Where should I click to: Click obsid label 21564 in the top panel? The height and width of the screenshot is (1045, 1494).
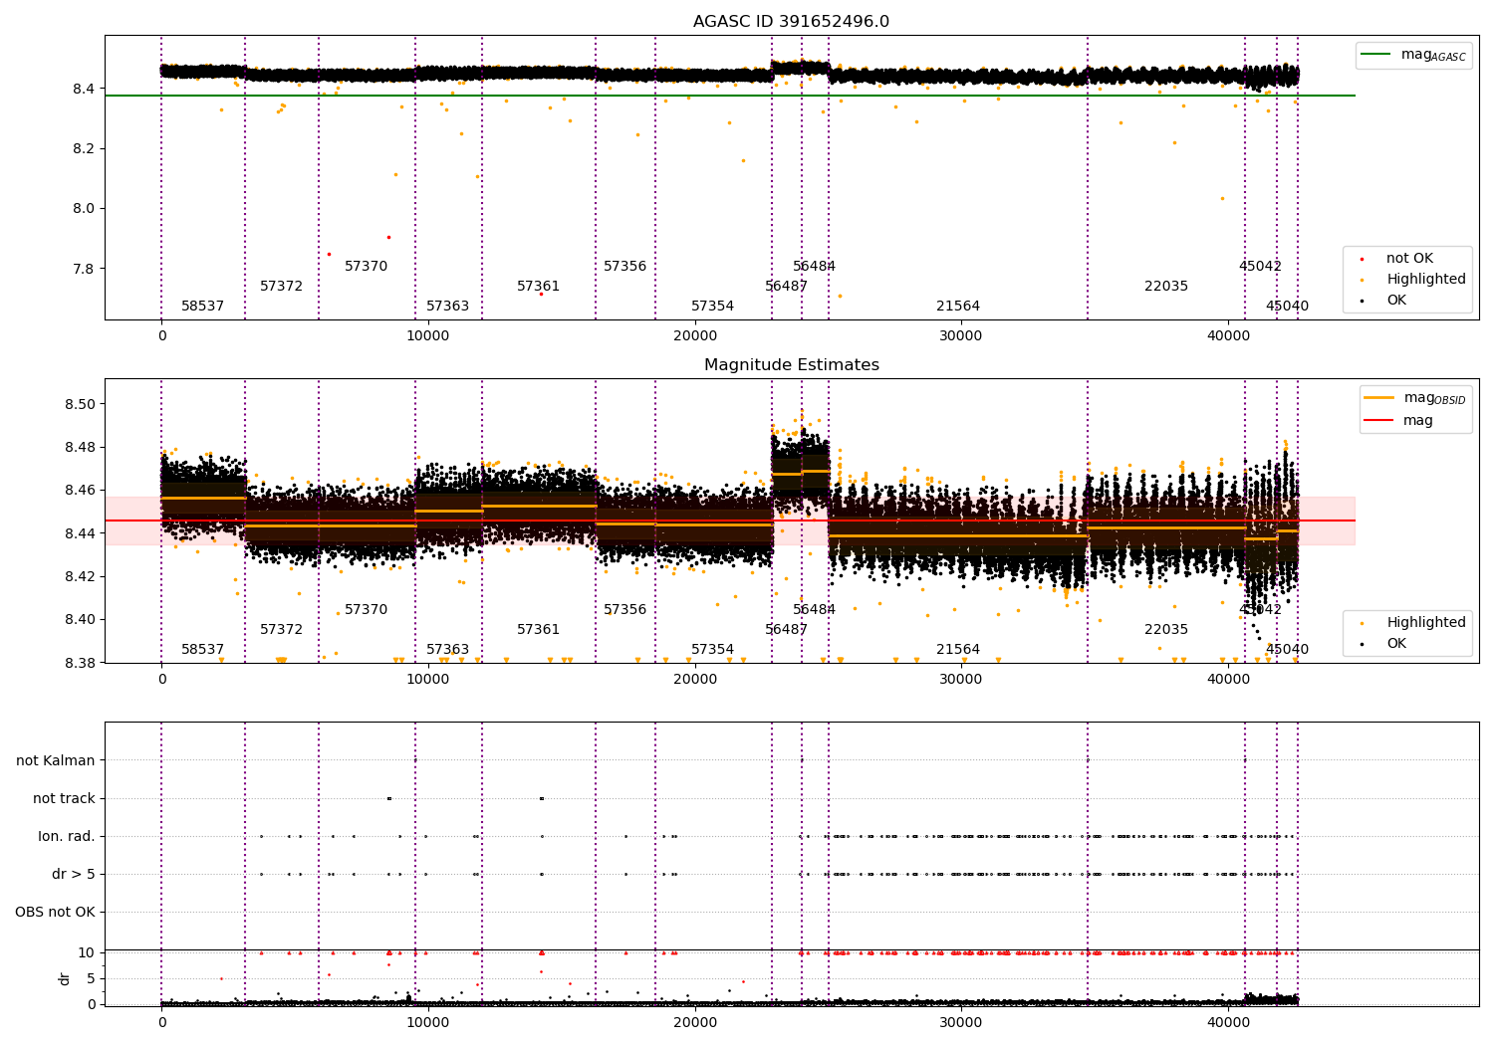(958, 307)
